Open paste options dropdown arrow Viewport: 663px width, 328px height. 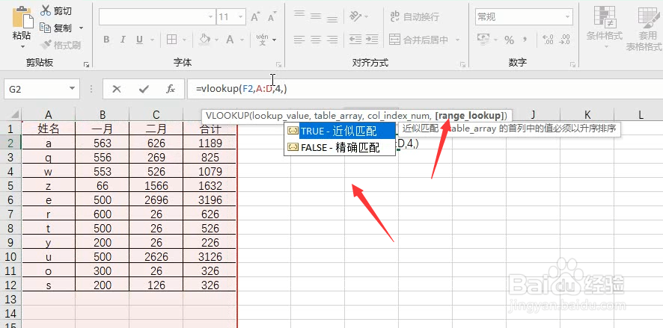click(22, 46)
